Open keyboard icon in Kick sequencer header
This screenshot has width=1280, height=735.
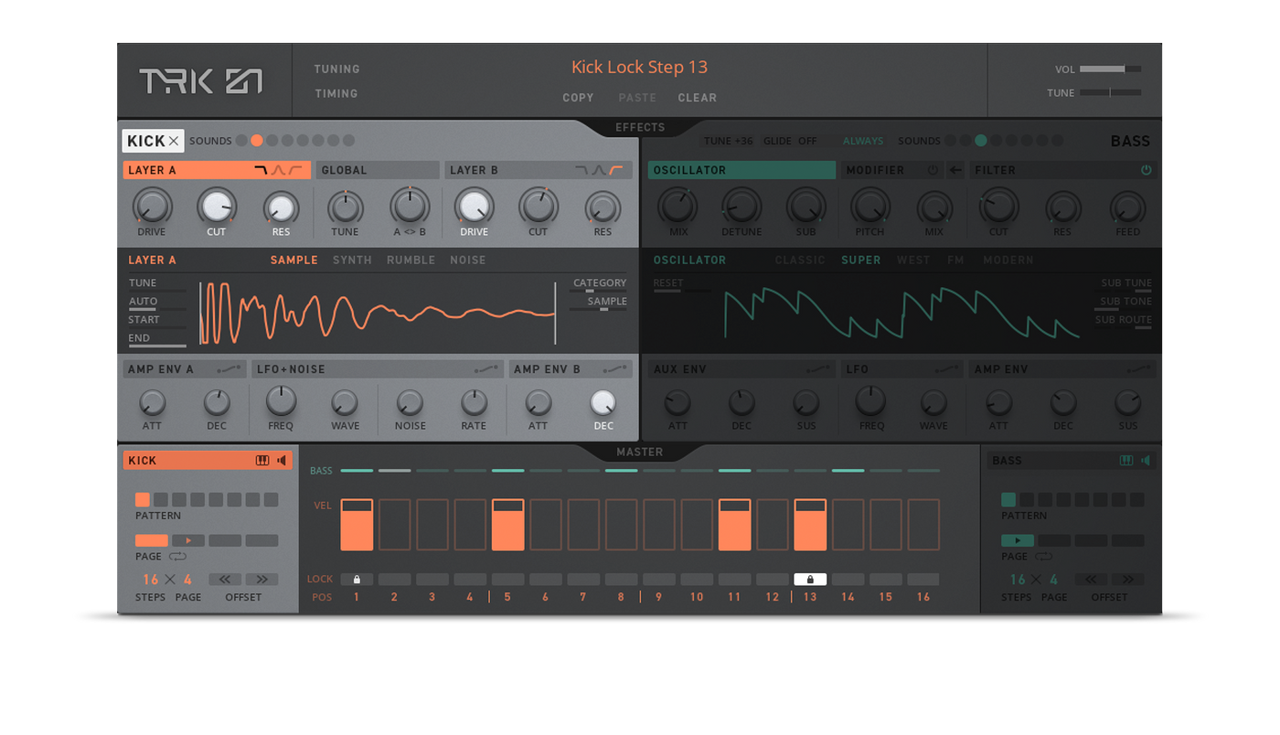tap(262, 461)
